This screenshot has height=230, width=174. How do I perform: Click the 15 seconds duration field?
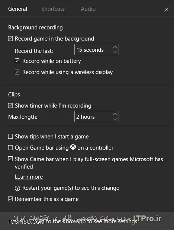coord(97,49)
